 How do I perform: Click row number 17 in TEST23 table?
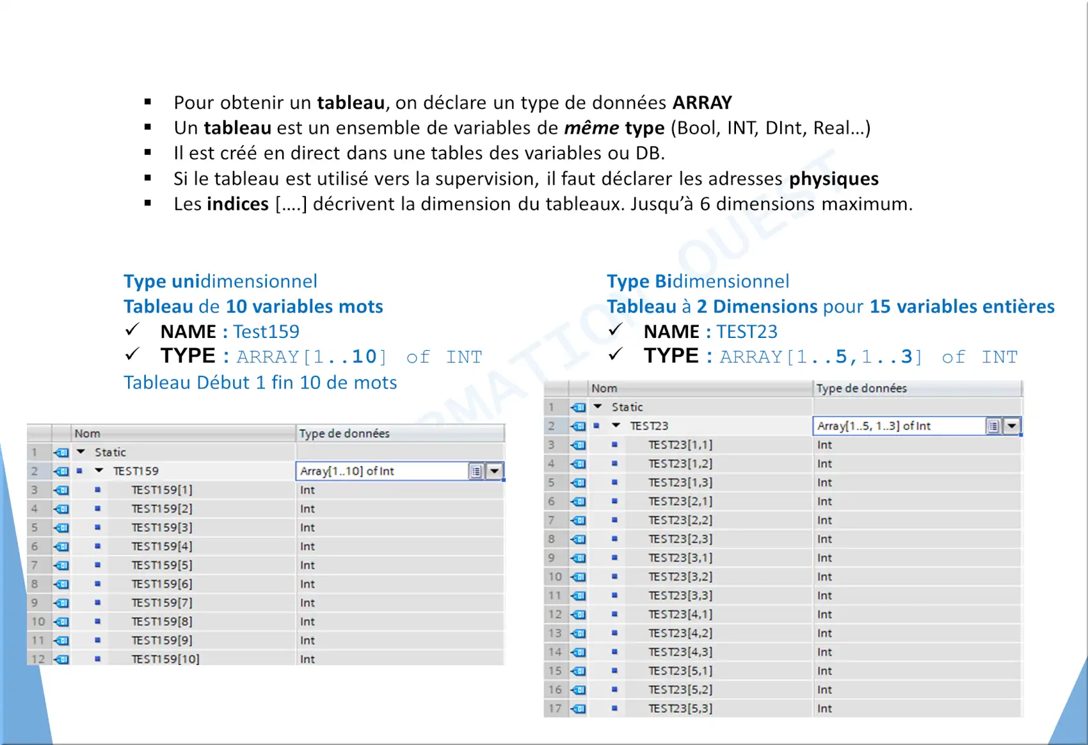point(555,708)
